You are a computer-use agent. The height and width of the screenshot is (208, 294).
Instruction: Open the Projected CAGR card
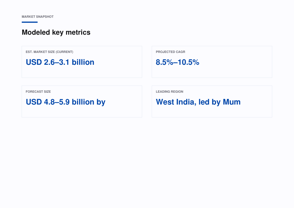(x=212, y=62)
